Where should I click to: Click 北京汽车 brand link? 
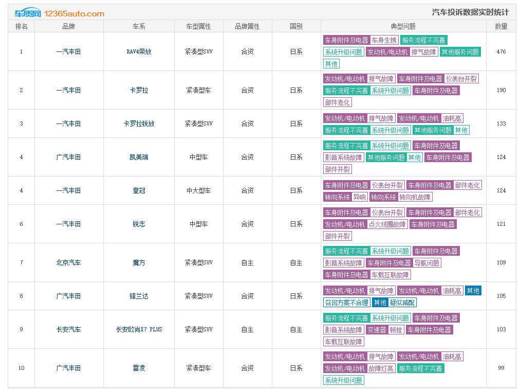coord(69,262)
